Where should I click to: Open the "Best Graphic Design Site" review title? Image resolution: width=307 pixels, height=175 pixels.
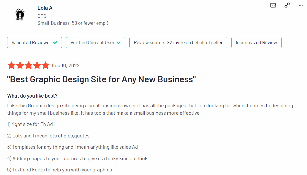(101, 79)
